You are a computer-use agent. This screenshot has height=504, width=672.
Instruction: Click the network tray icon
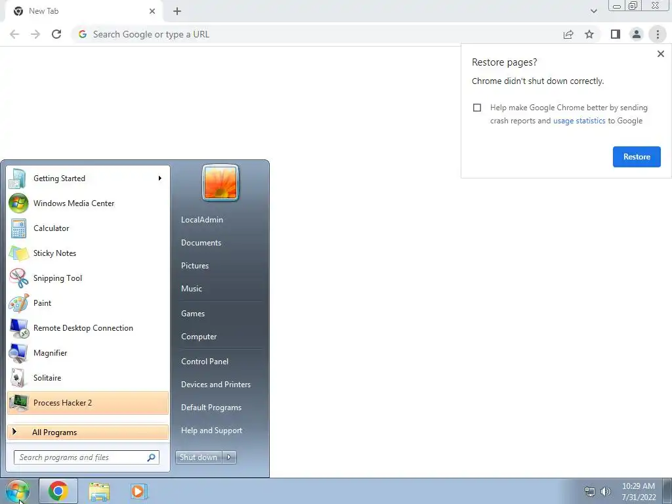[590, 492]
